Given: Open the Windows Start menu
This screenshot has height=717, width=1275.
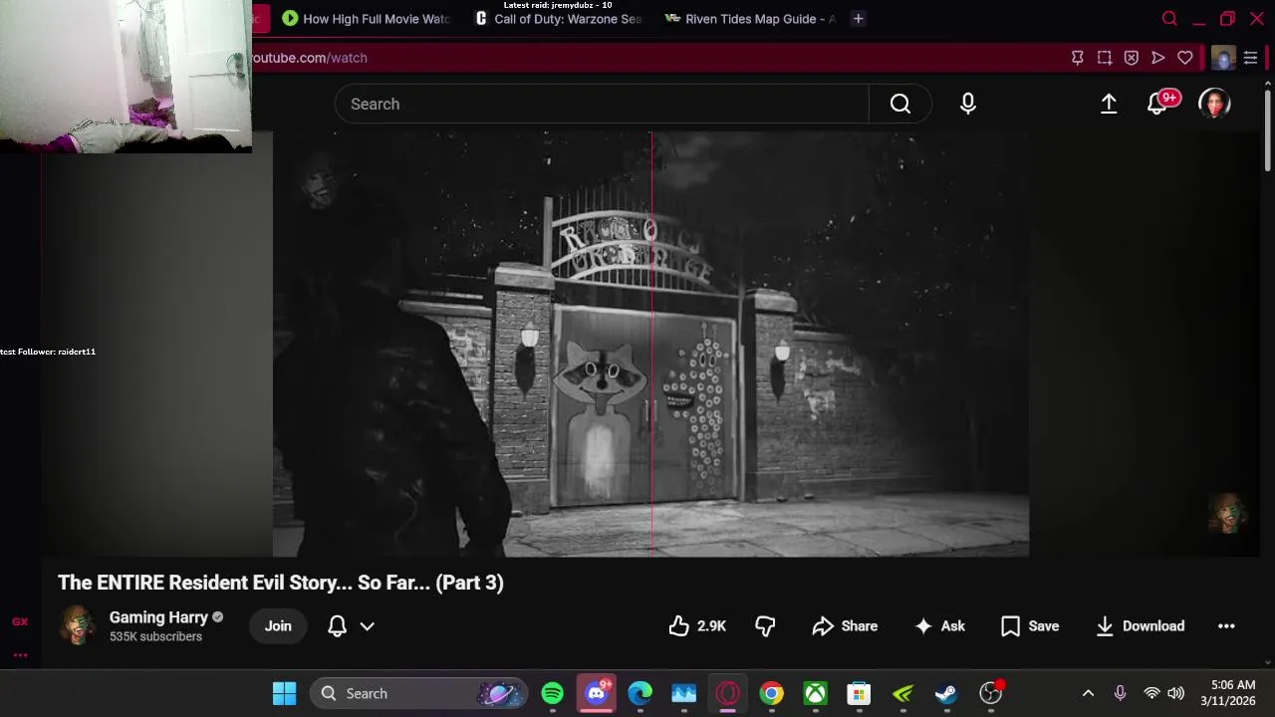Looking at the screenshot, I should pos(284,693).
